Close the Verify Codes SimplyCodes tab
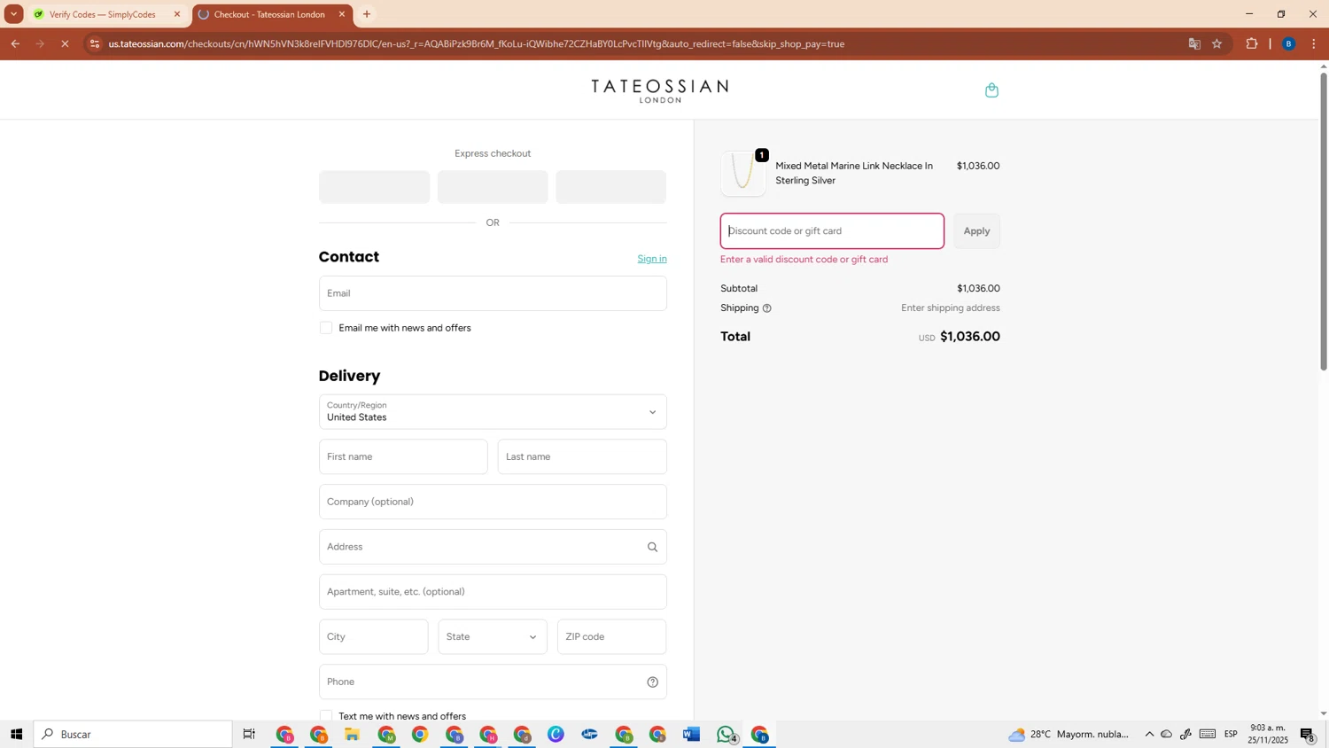1329x748 pixels. coord(176,14)
